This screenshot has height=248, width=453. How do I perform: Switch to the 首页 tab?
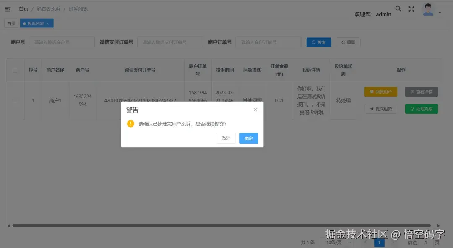(11, 23)
